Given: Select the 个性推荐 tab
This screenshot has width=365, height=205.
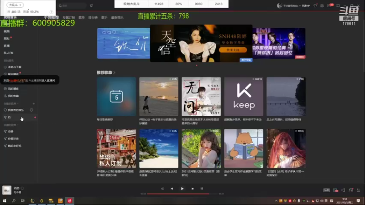Looking at the screenshot, I should pyautogui.click(x=51, y=17).
